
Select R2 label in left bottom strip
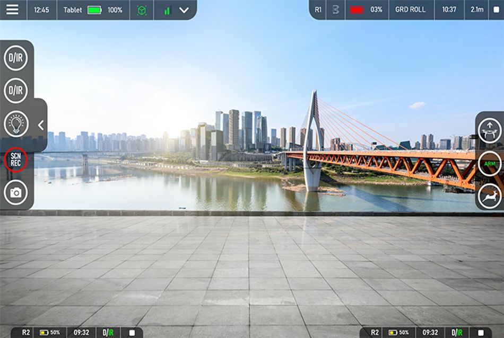coord(26,333)
